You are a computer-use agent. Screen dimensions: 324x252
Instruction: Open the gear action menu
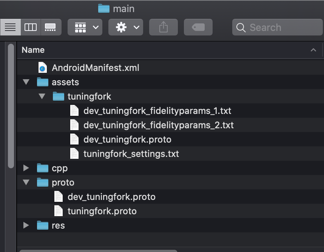click(126, 27)
